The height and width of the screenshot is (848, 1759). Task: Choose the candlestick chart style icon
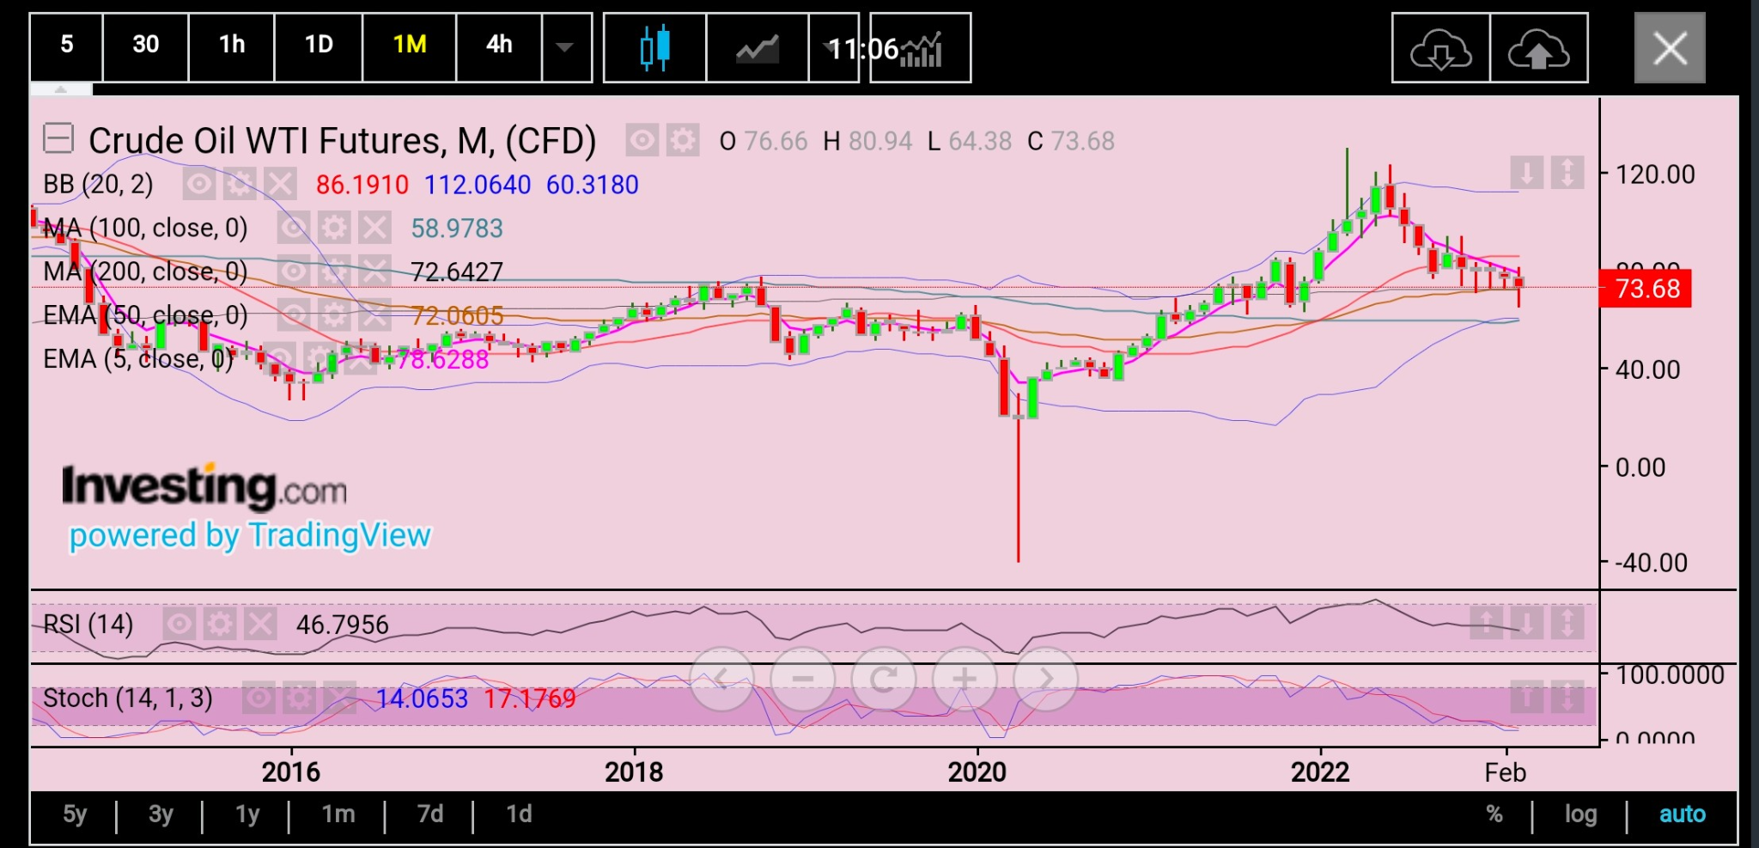tap(655, 47)
